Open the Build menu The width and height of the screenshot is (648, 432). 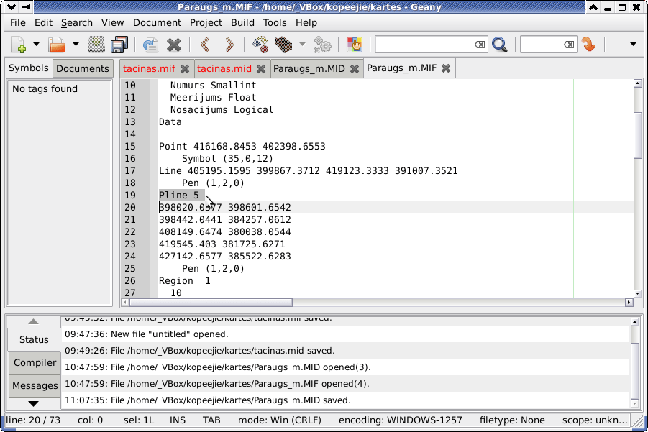coord(242,23)
